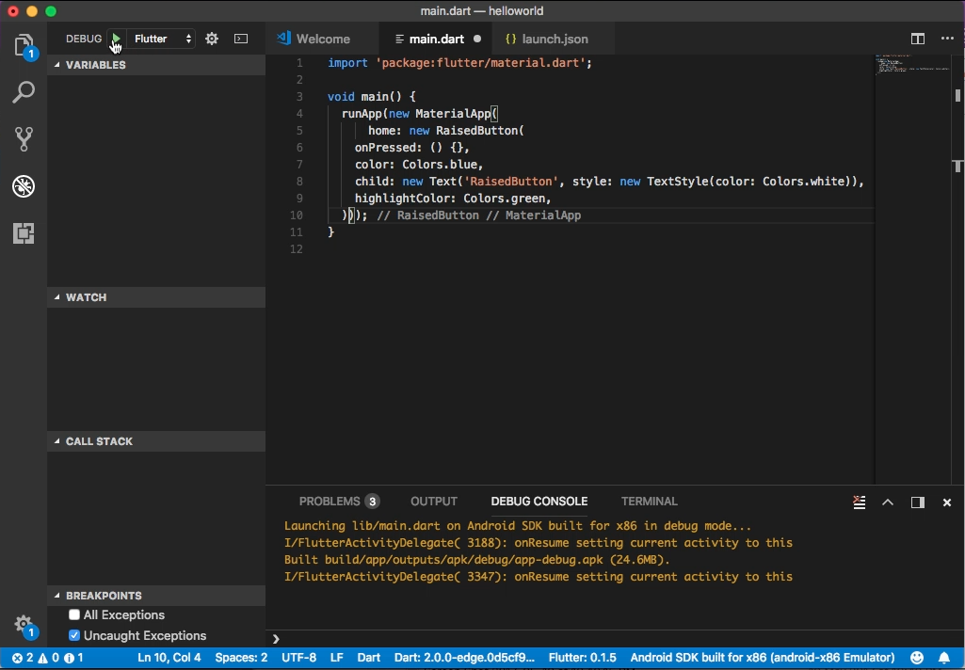Open the Flutter debug configuration dropdown
The width and height of the screenshot is (965, 670).
click(161, 39)
